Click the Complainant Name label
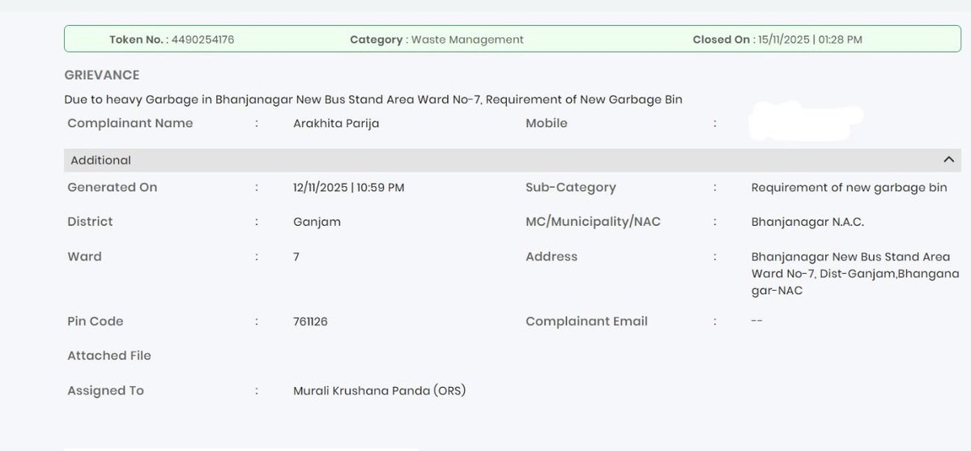The image size is (971, 451). tap(130, 123)
